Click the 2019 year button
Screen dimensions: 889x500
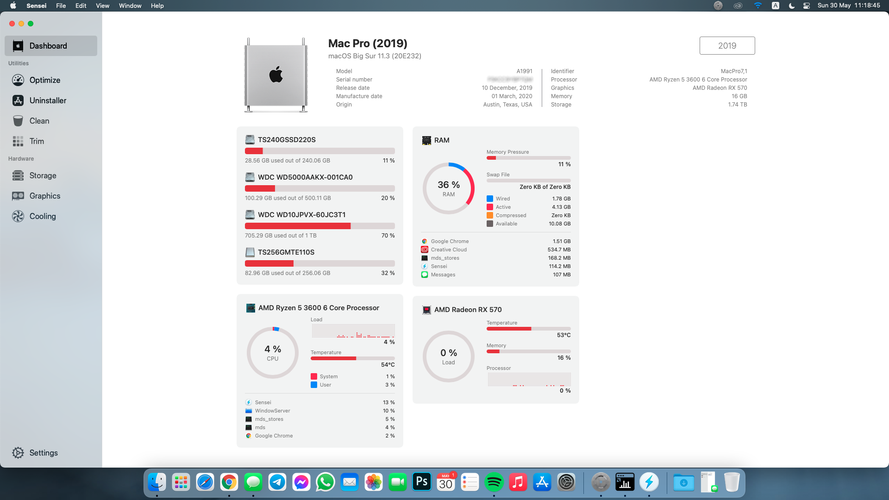(727, 45)
